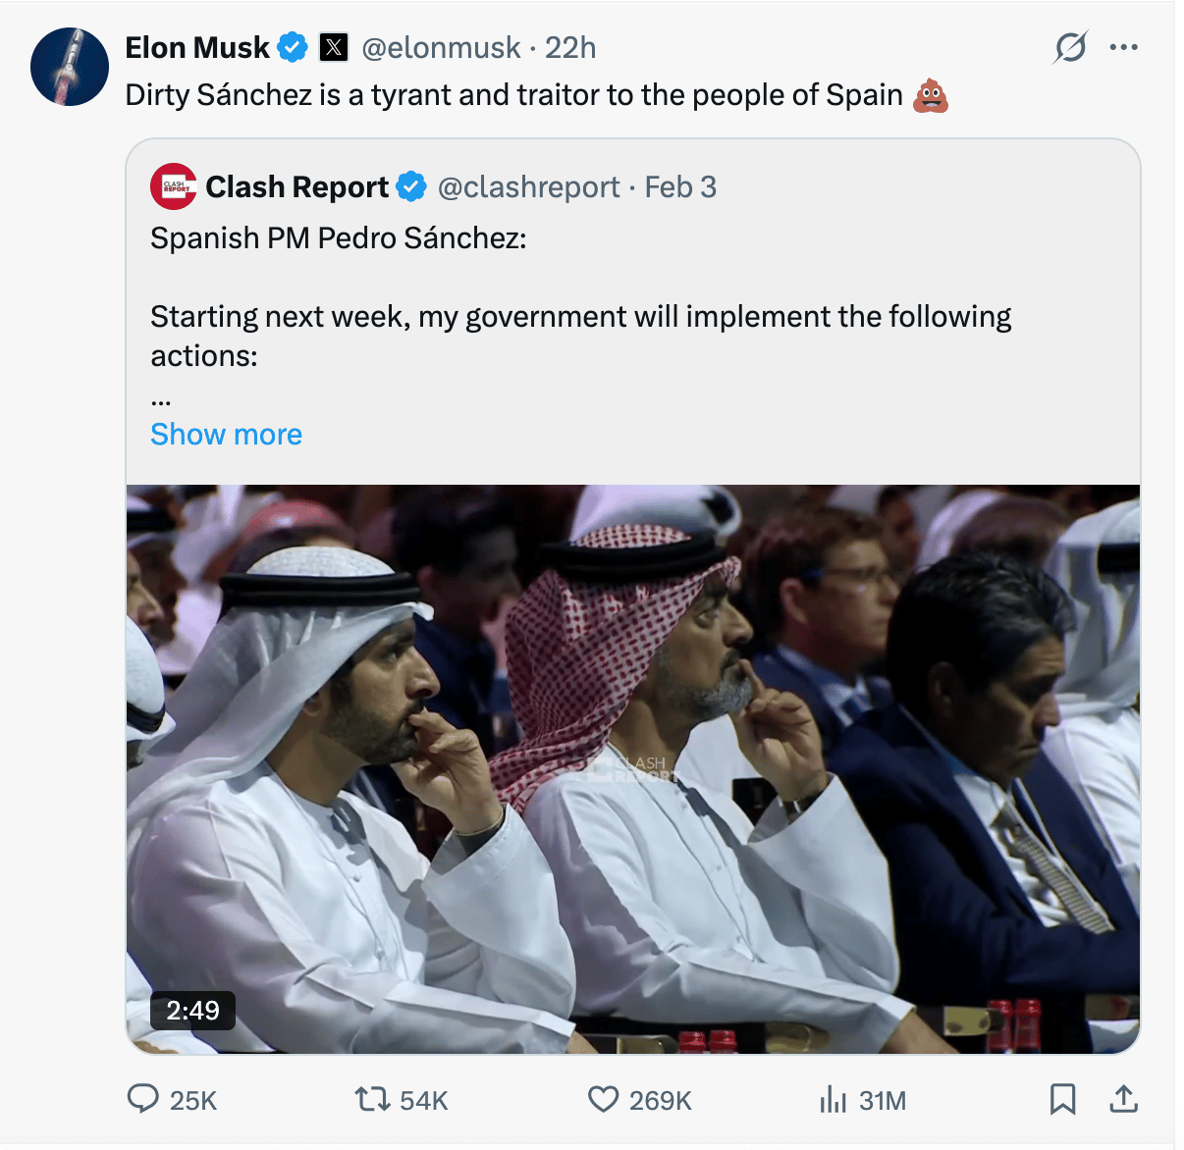This screenshot has width=1184, height=1150.
Task: Click the Clash Report account name
Action: [296, 186]
